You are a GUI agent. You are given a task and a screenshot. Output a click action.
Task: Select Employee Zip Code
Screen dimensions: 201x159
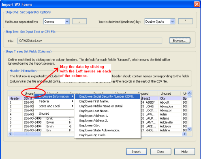[x=107, y=135]
